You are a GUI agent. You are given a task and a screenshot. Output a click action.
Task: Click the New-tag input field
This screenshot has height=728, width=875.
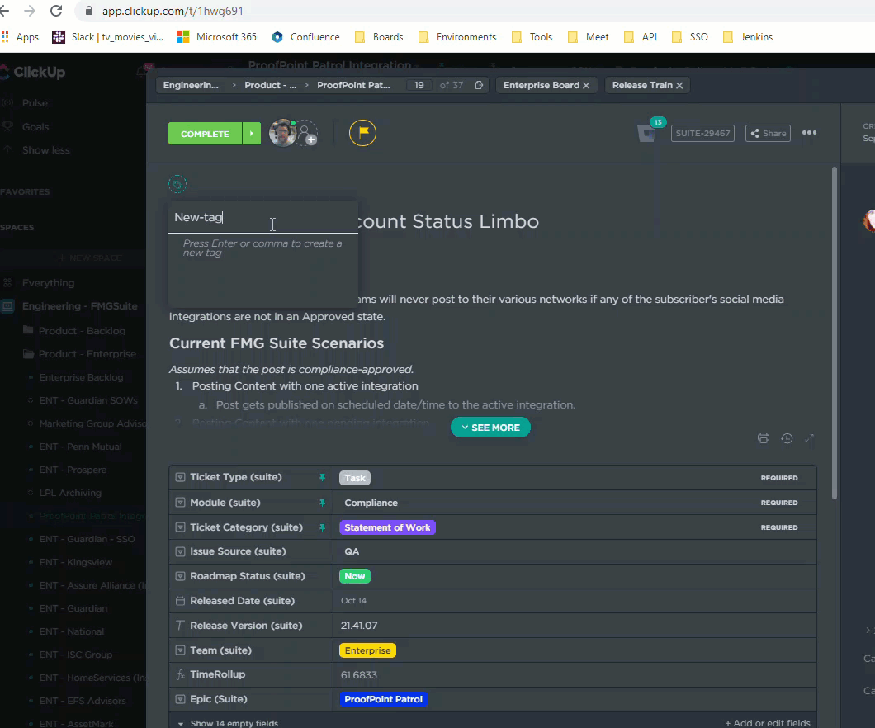tap(263, 217)
